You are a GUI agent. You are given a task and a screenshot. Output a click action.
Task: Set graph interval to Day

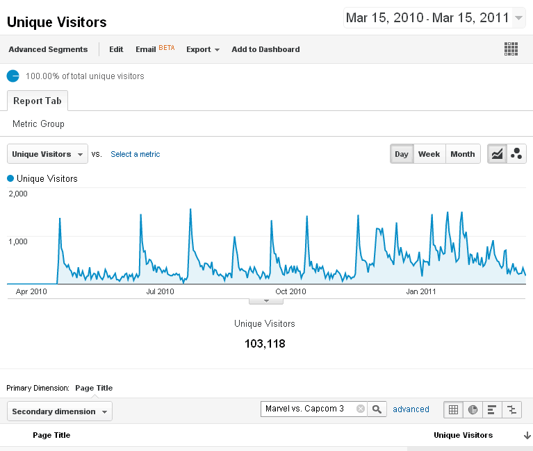(402, 154)
